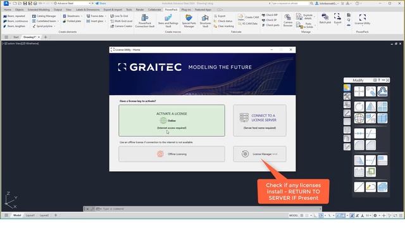Click License Utility ribbon icon
The height and width of the screenshot is (228, 405).
click(363, 19)
